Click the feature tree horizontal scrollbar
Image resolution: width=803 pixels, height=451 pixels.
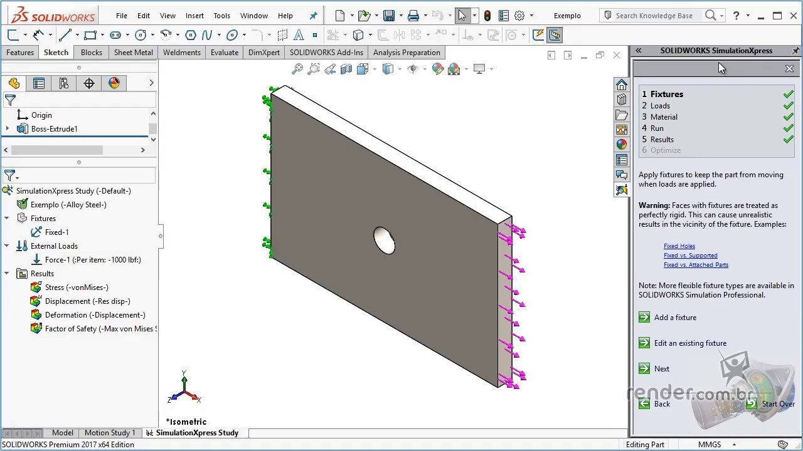tap(56, 150)
